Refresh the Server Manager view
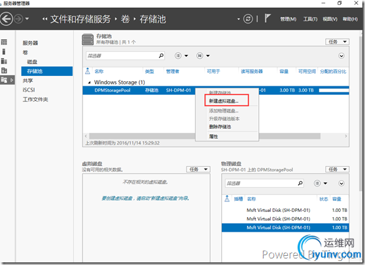The height and width of the screenshot is (265, 365). pos(248,19)
